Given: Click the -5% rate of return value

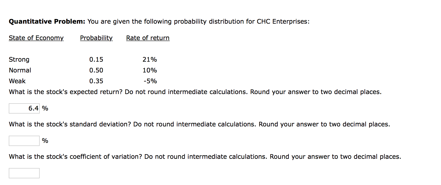Looking at the screenshot, I should coord(150,81).
